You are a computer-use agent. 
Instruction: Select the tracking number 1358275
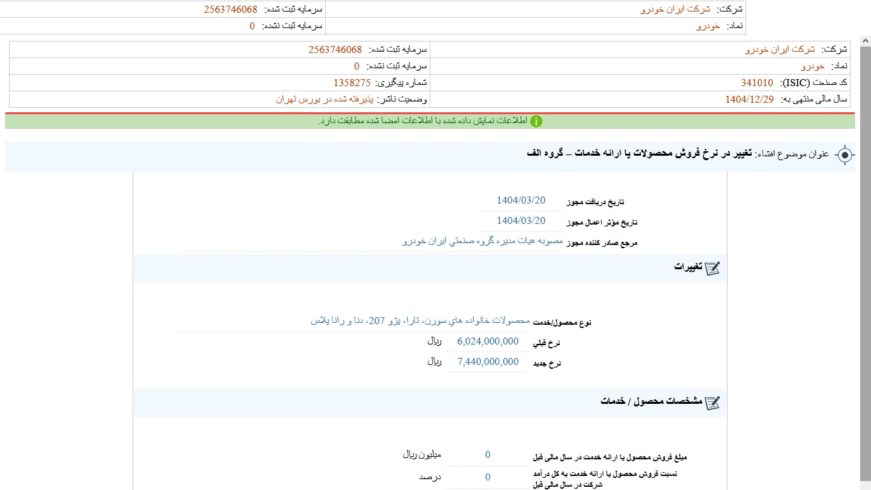[x=352, y=83]
